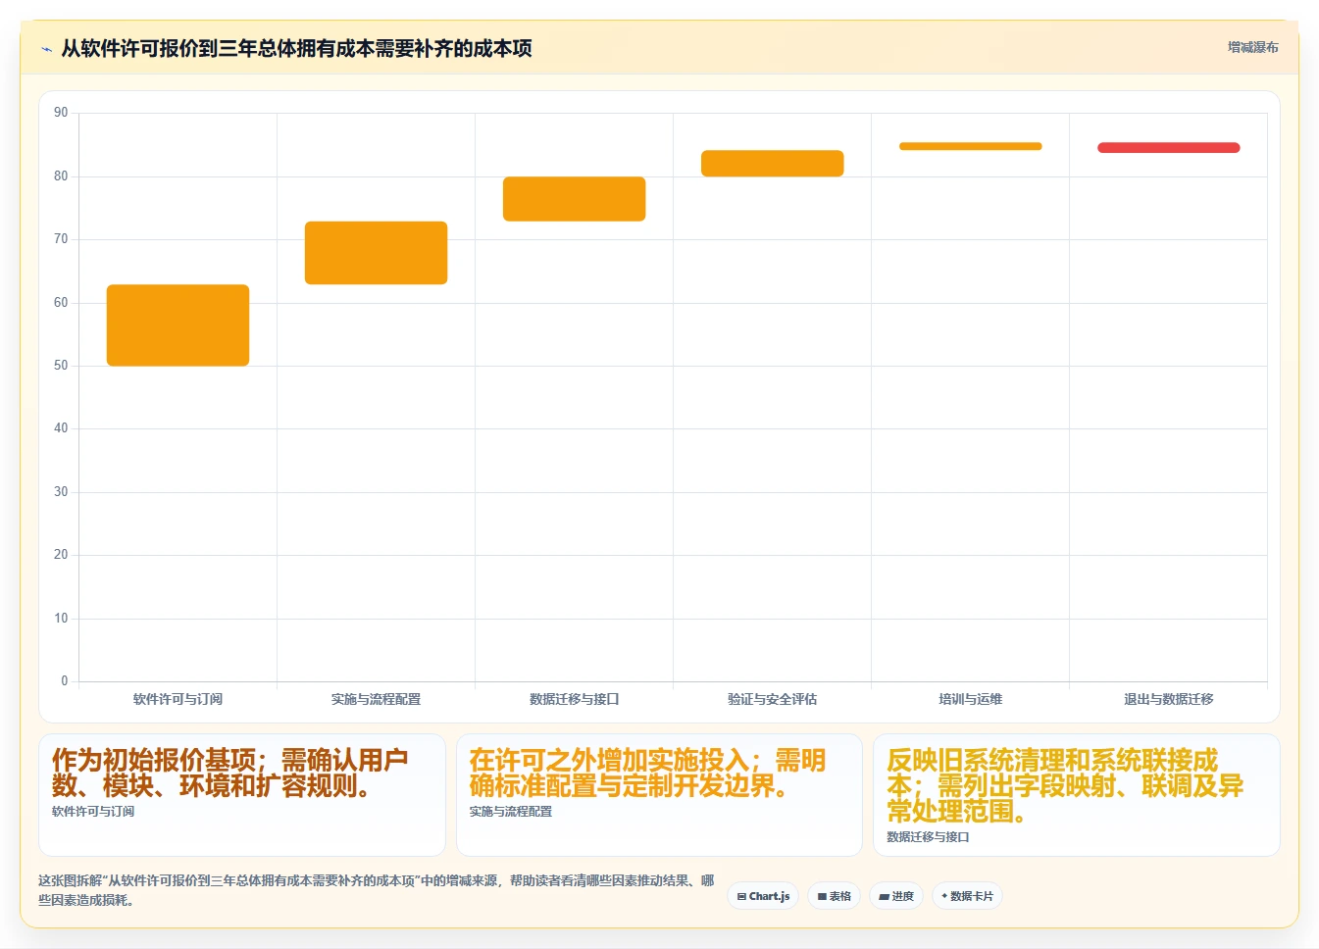Image resolution: width=1319 pixels, height=949 pixels.
Task: Click the y-axis value 90
Action: pos(61,113)
